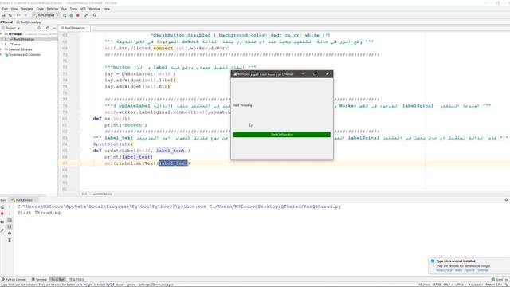The image size is (510, 287).
Task: Click the Print icon in Run panel
Action: coord(10,234)
